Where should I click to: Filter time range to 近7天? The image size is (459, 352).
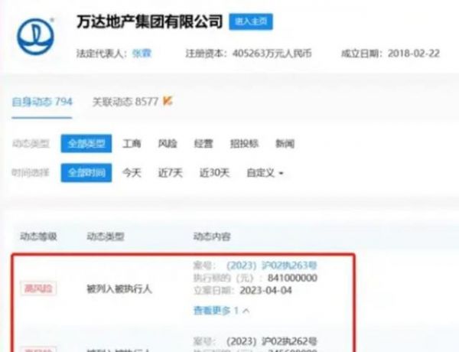(170, 173)
